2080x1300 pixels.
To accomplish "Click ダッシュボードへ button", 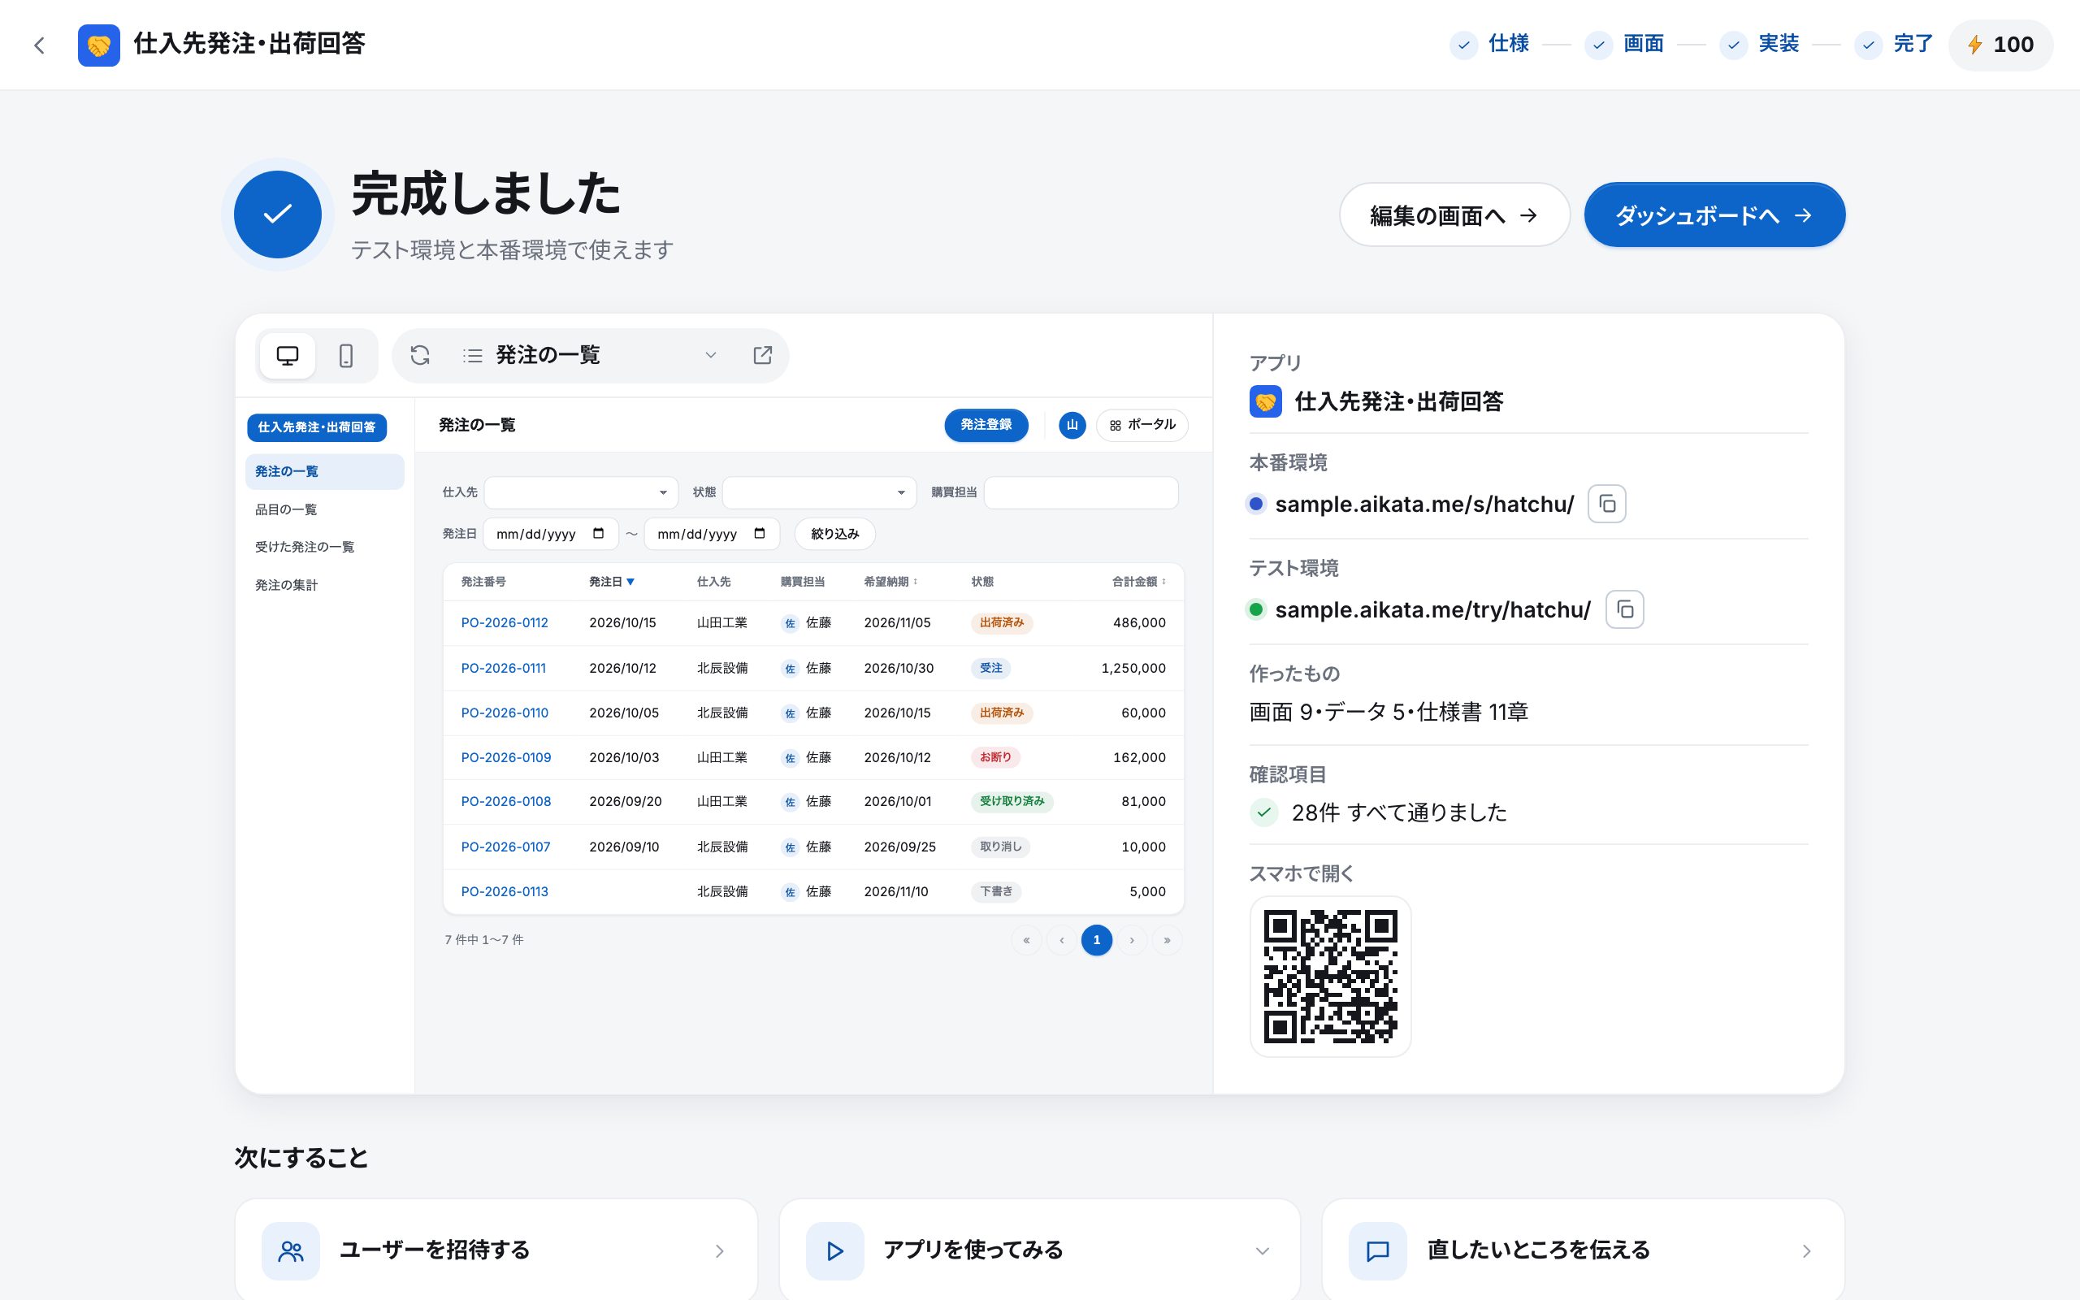I will [1714, 215].
